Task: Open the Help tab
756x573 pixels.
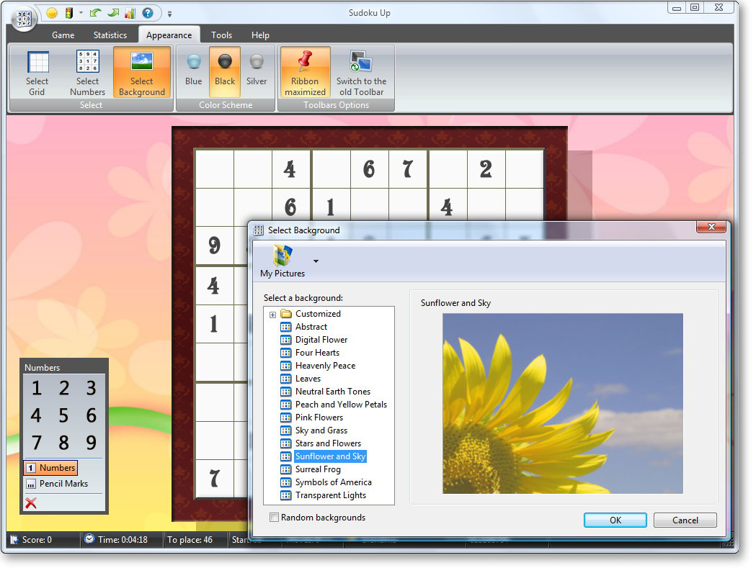Action: click(x=260, y=35)
